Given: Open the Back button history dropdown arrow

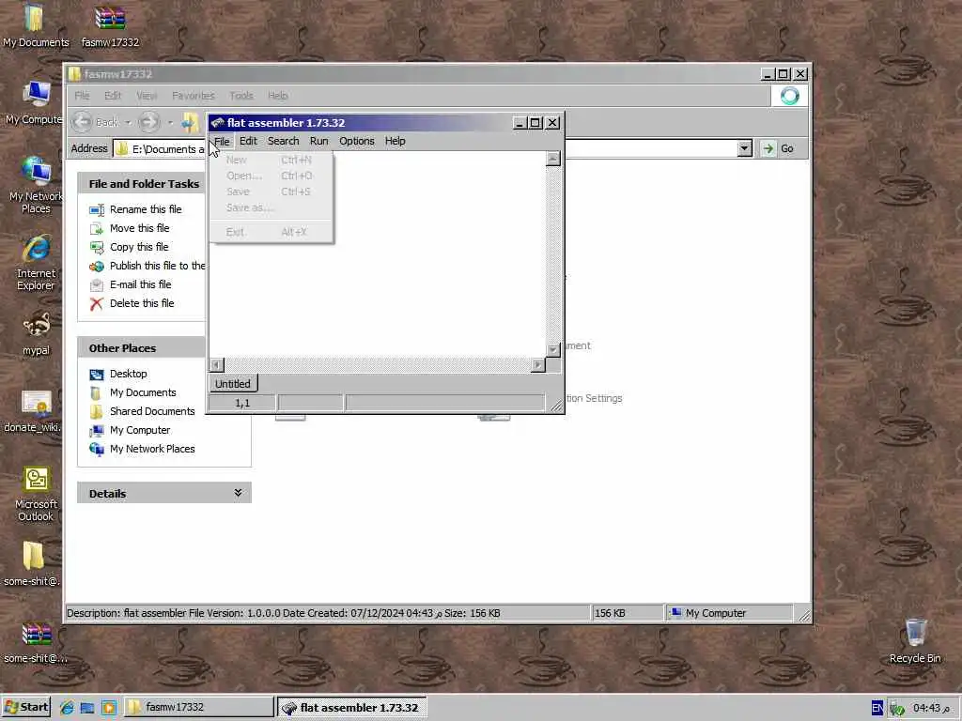Looking at the screenshot, I should pyautogui.click(x=128, y=123).
